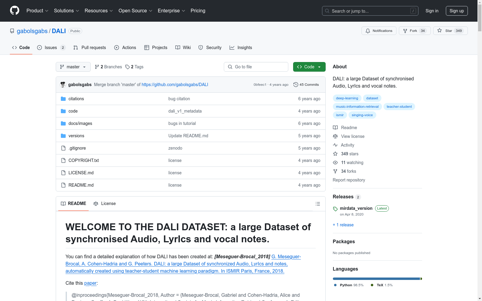482x301 pixels.
Task: Click the fork icon next to 34 forks
Action: click(335, 171)
